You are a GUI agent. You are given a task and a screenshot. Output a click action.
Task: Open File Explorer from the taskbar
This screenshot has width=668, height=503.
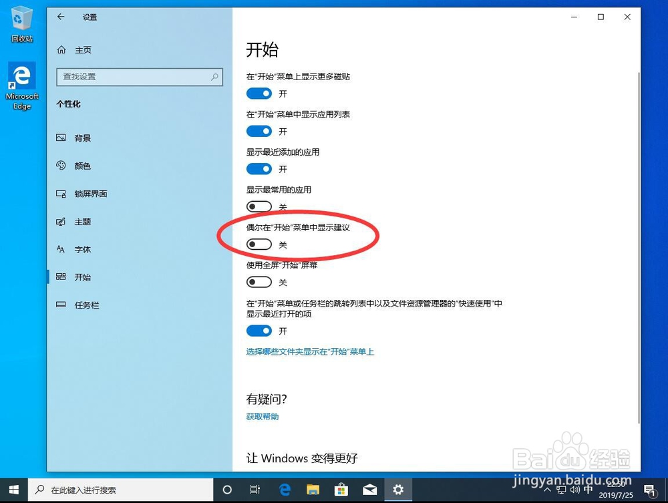click(x=313, y=490)
